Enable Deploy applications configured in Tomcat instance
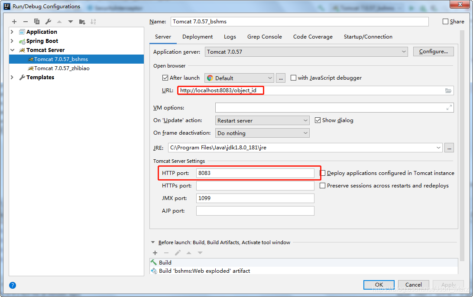 (x=323, y=173)
